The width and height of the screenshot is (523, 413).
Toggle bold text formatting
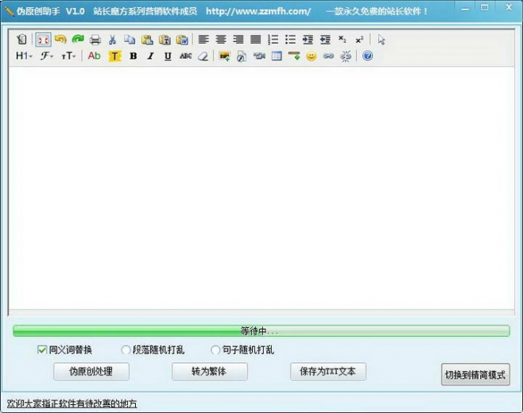click(x=133, y=56)
